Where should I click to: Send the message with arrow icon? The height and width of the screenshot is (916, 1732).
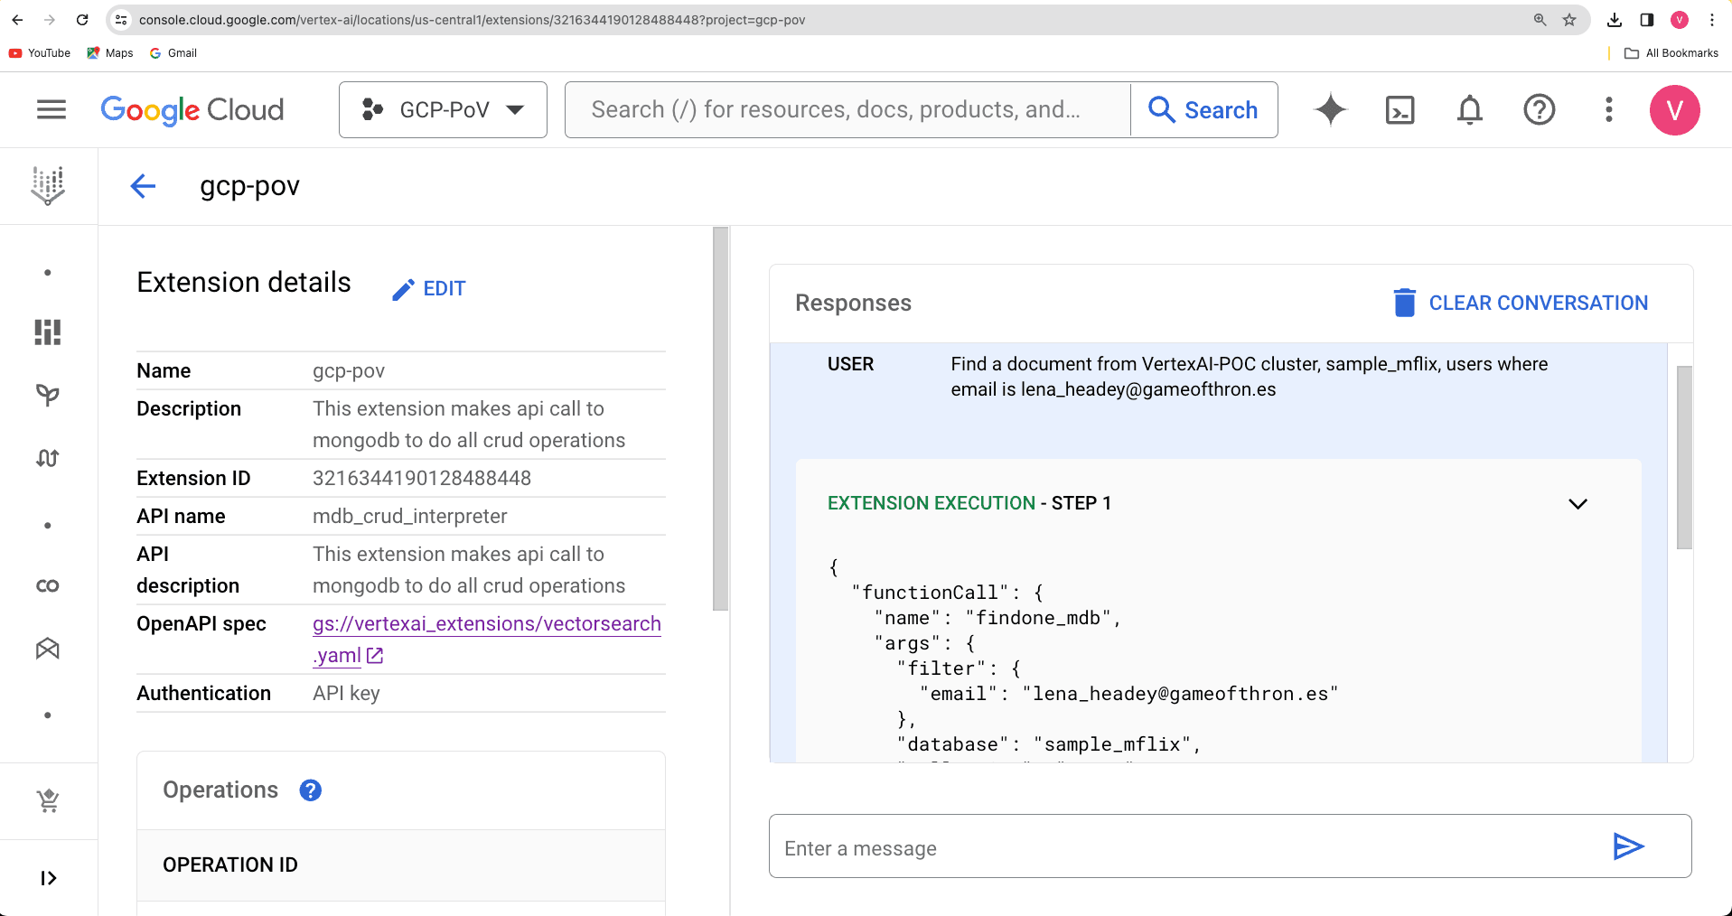pyautogui.click(x=1628, y=846)
